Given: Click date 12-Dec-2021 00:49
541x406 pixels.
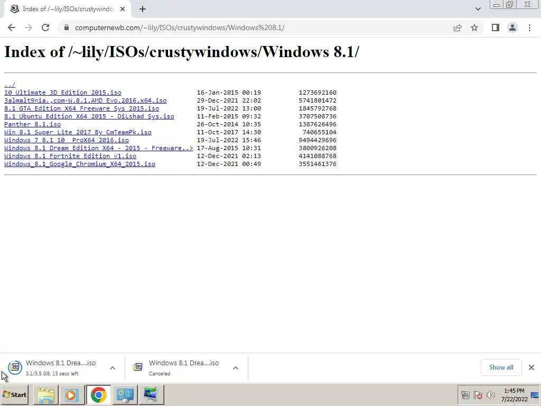Looking at the screenshot, I should [x=229, y=164].
